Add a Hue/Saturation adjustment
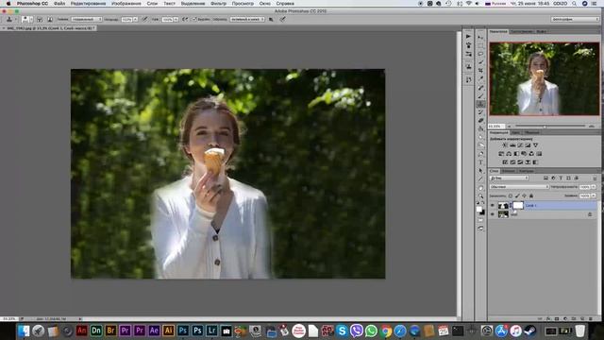The height and width of the screenshot is (340, 604). (501, 154)
